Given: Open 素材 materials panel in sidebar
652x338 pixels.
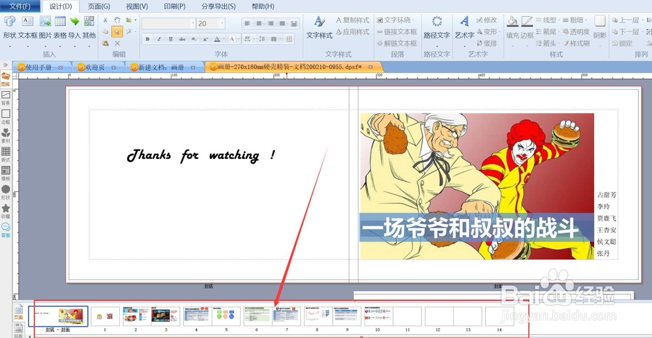Looking at the screenshot, I should point(6,135).
